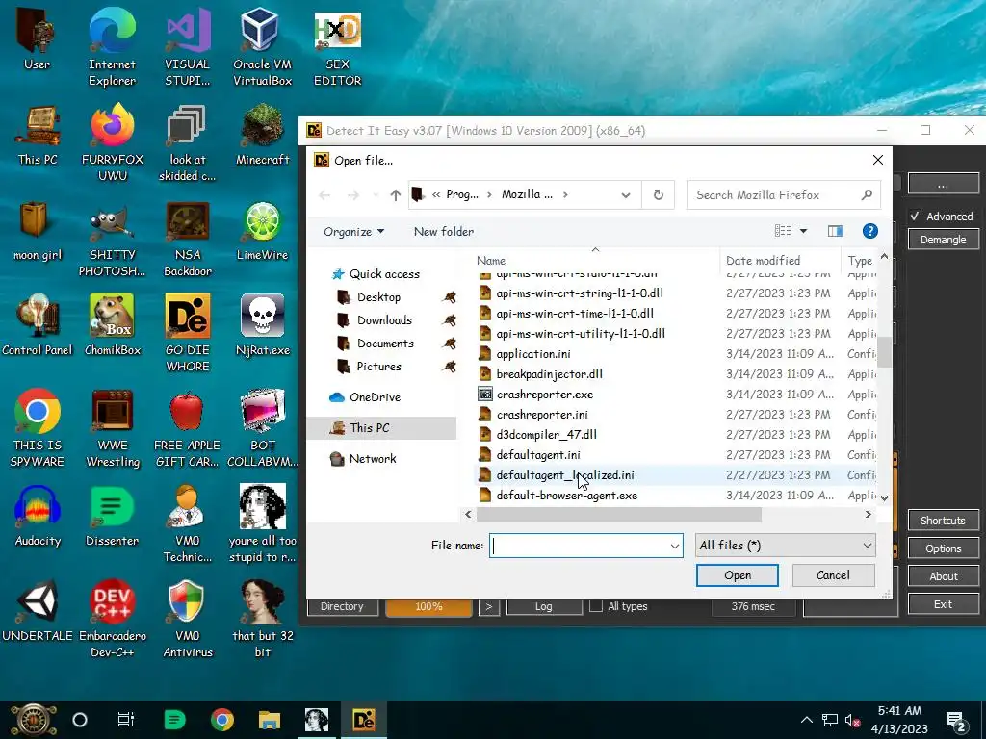Select the Audacity desktop icon
The width and height of the screenshot is (986, 739).
[38, 517]
